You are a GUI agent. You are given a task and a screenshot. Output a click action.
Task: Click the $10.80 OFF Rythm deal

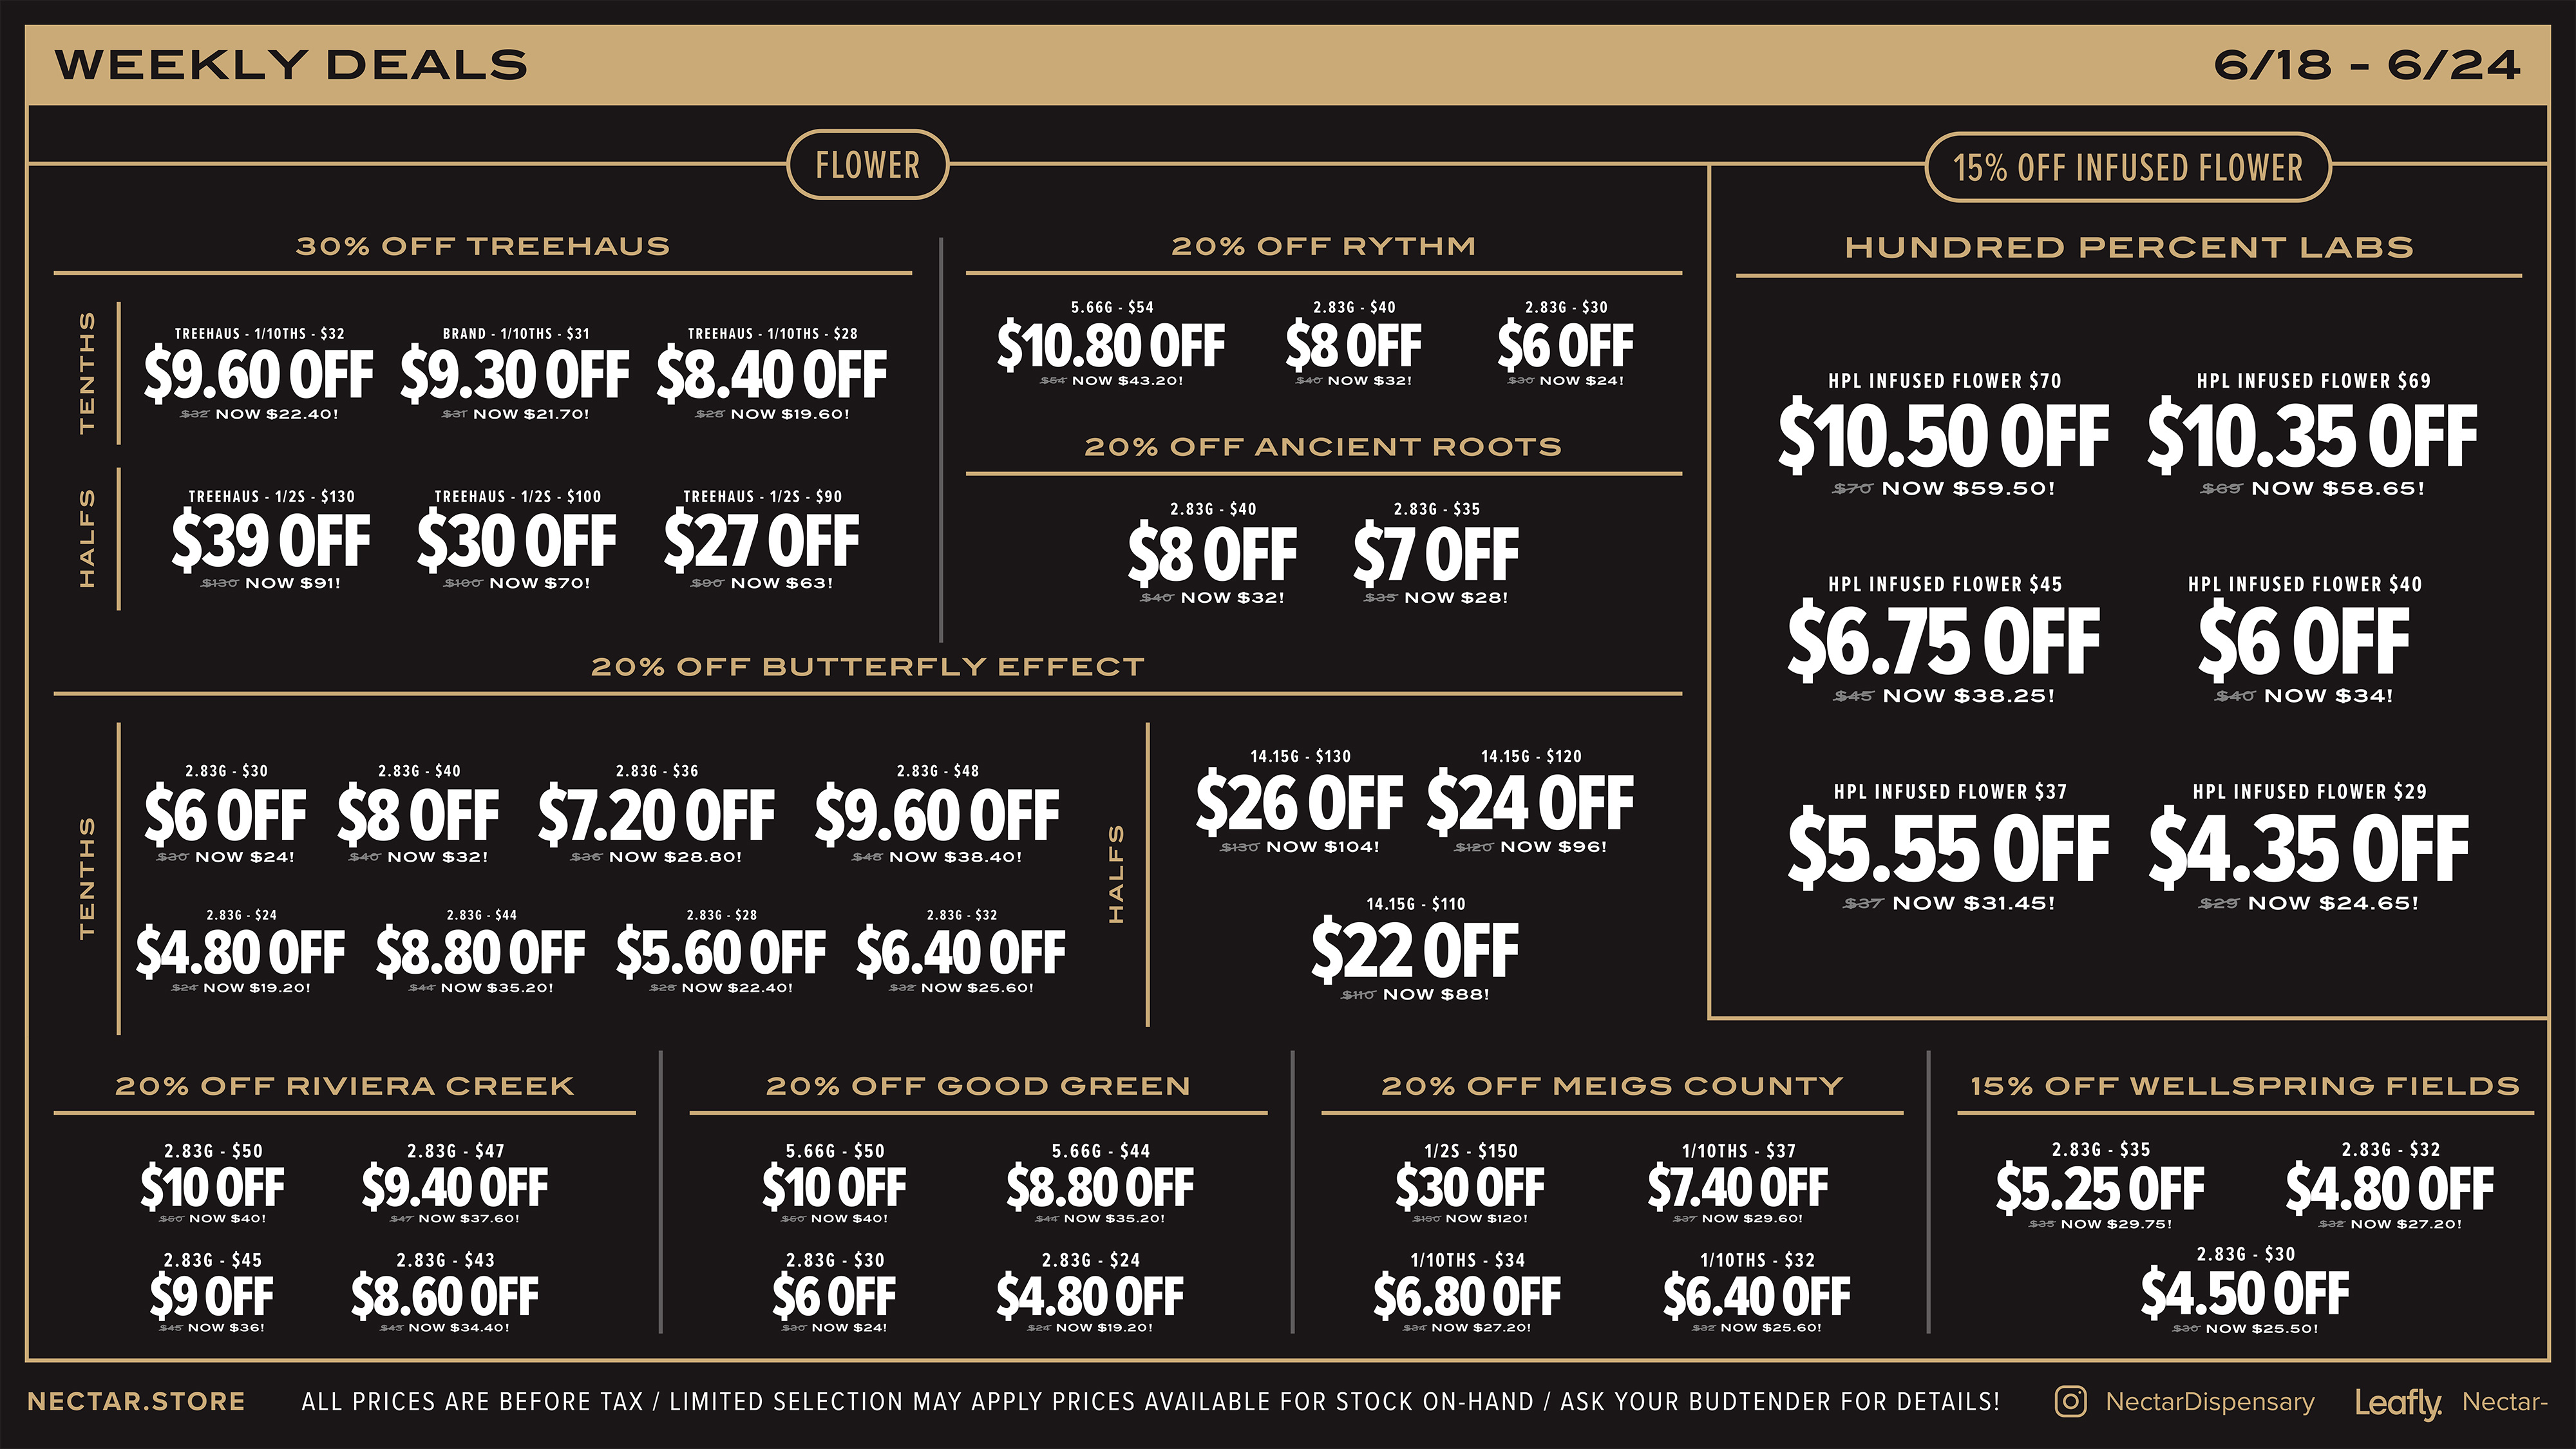pos(1111,344)
